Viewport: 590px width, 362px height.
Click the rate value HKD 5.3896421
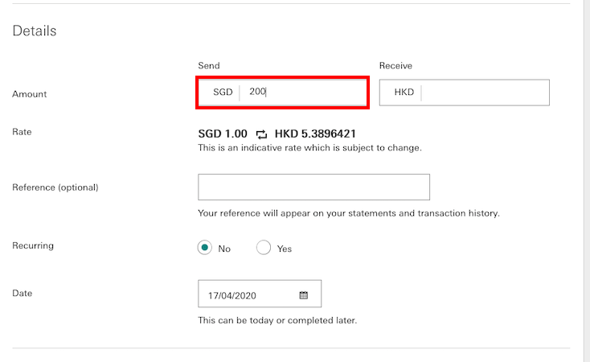pyautogui.click(x=315, y=134)
